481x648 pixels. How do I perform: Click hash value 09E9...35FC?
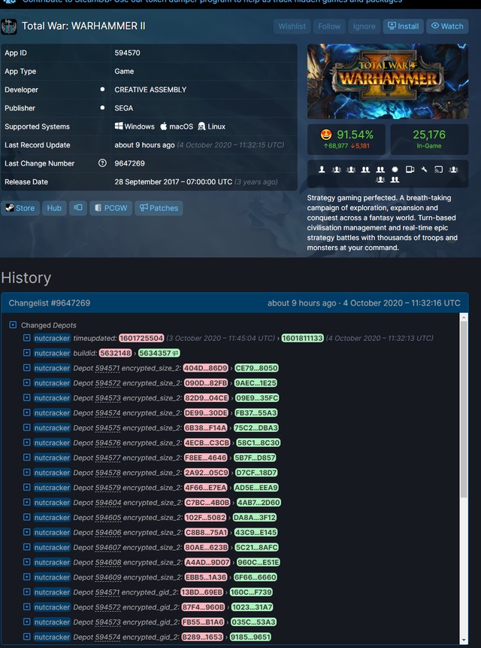click(257, 398)
